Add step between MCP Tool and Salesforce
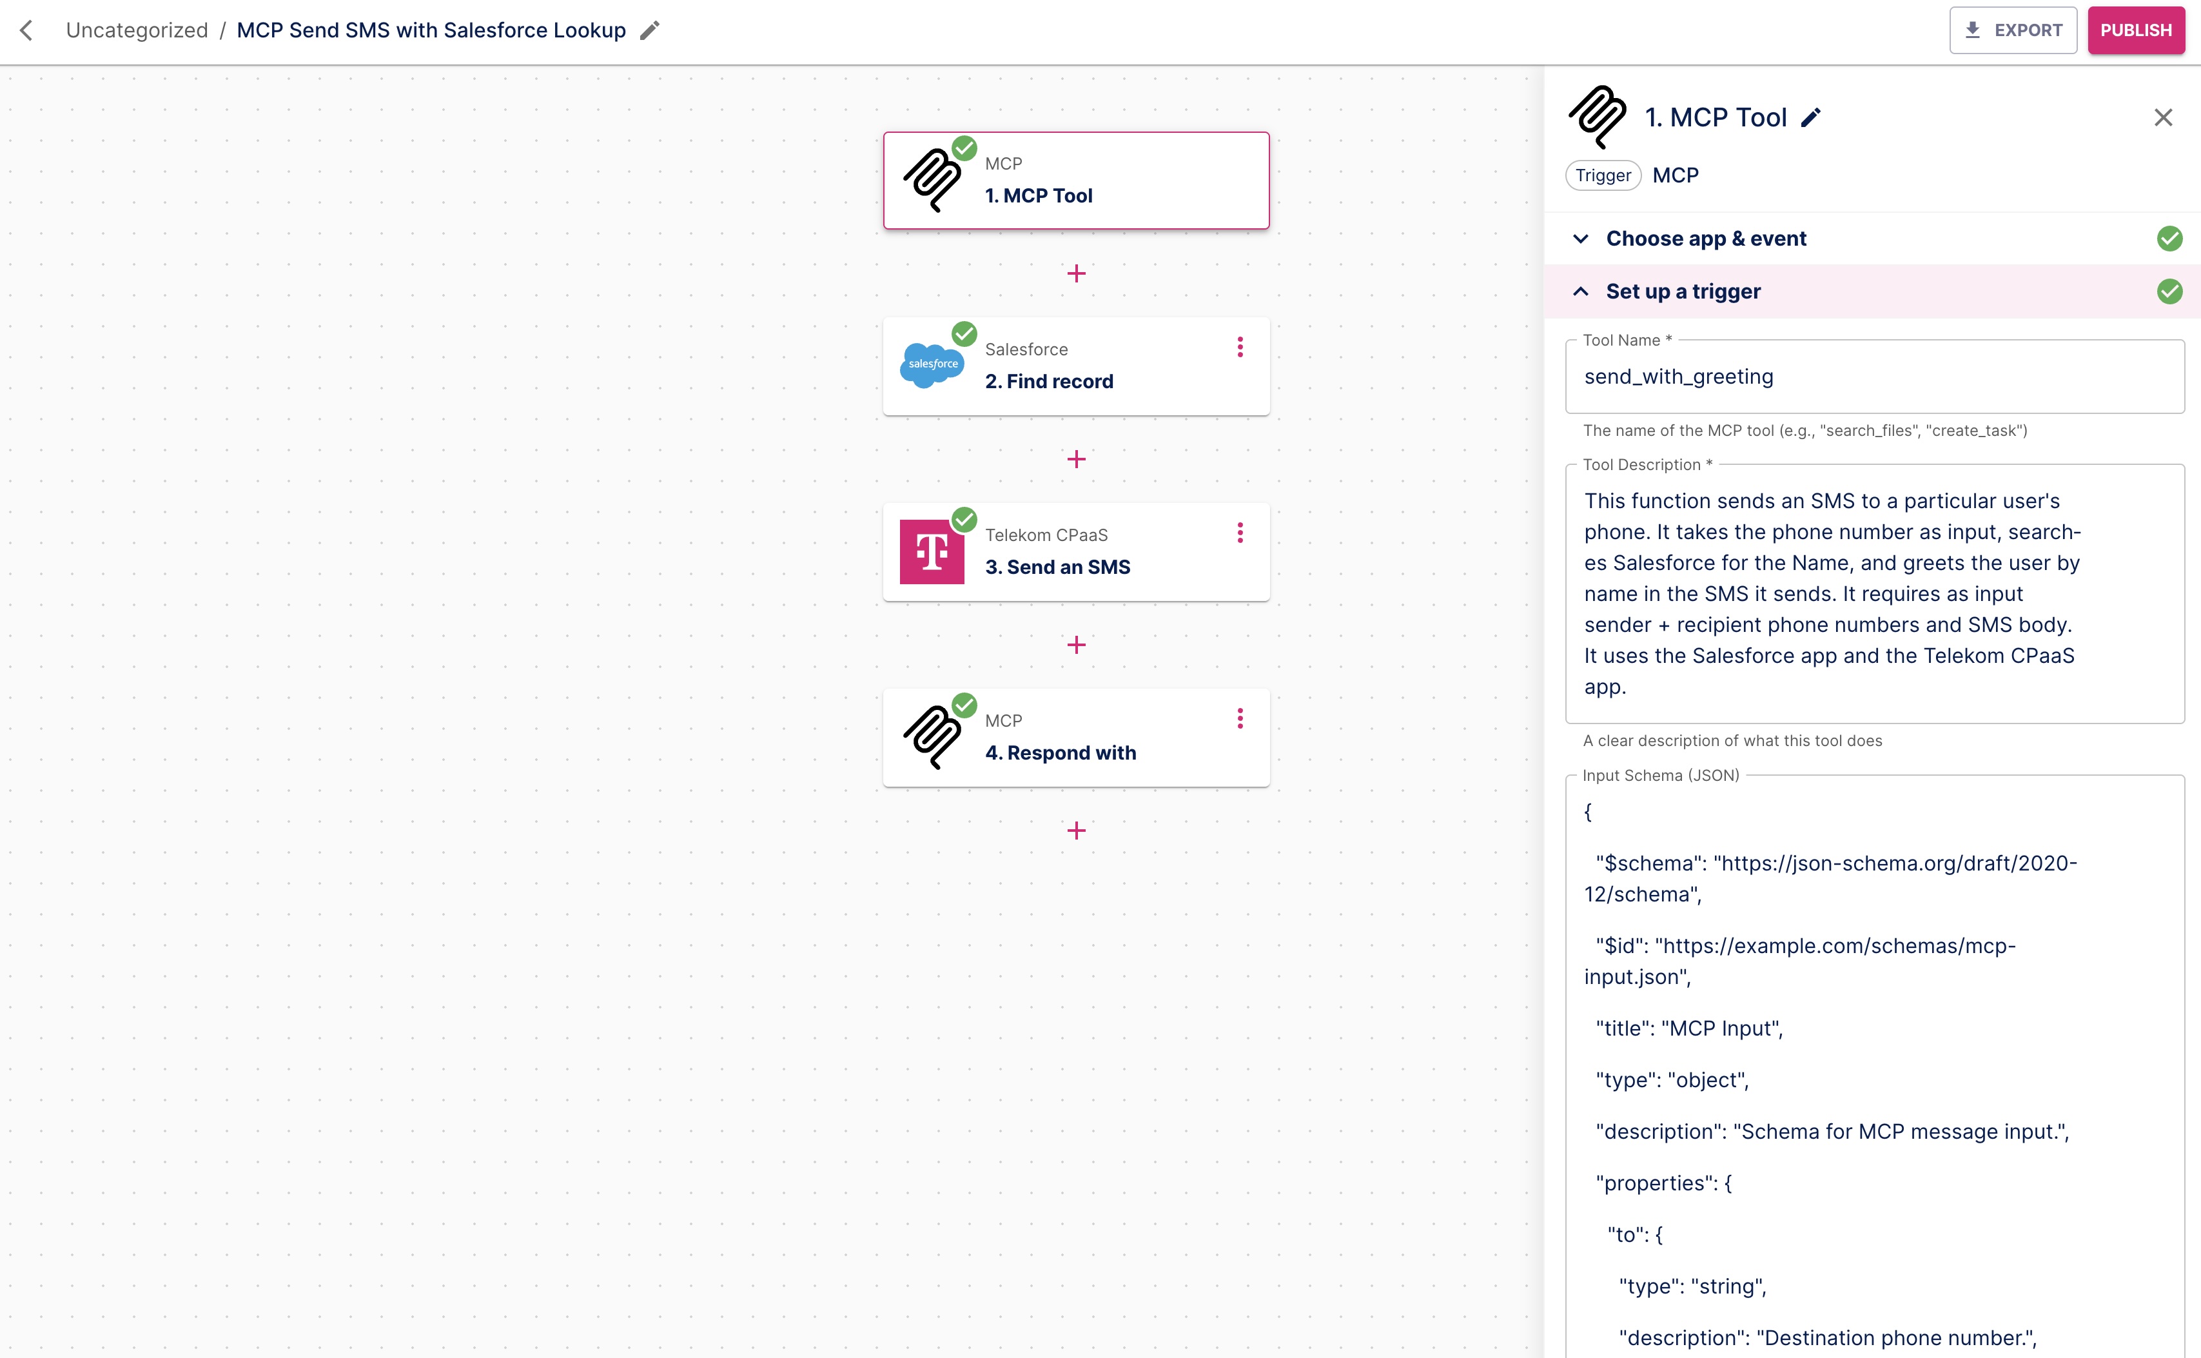2201x1358 pixels. 1076,274
